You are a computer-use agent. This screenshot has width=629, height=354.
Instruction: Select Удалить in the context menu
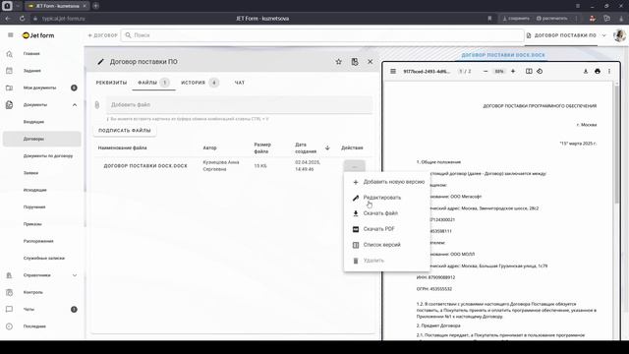coord(387,261)
